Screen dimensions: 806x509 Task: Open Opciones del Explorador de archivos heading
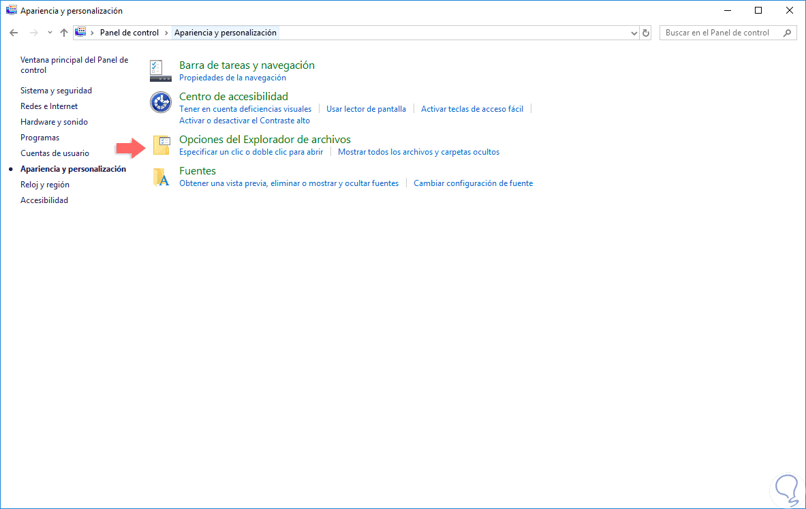tap(265, 140)
